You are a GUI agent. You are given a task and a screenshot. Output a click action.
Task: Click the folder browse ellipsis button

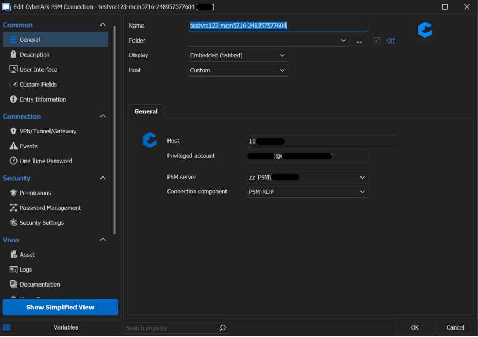(359, 40)
